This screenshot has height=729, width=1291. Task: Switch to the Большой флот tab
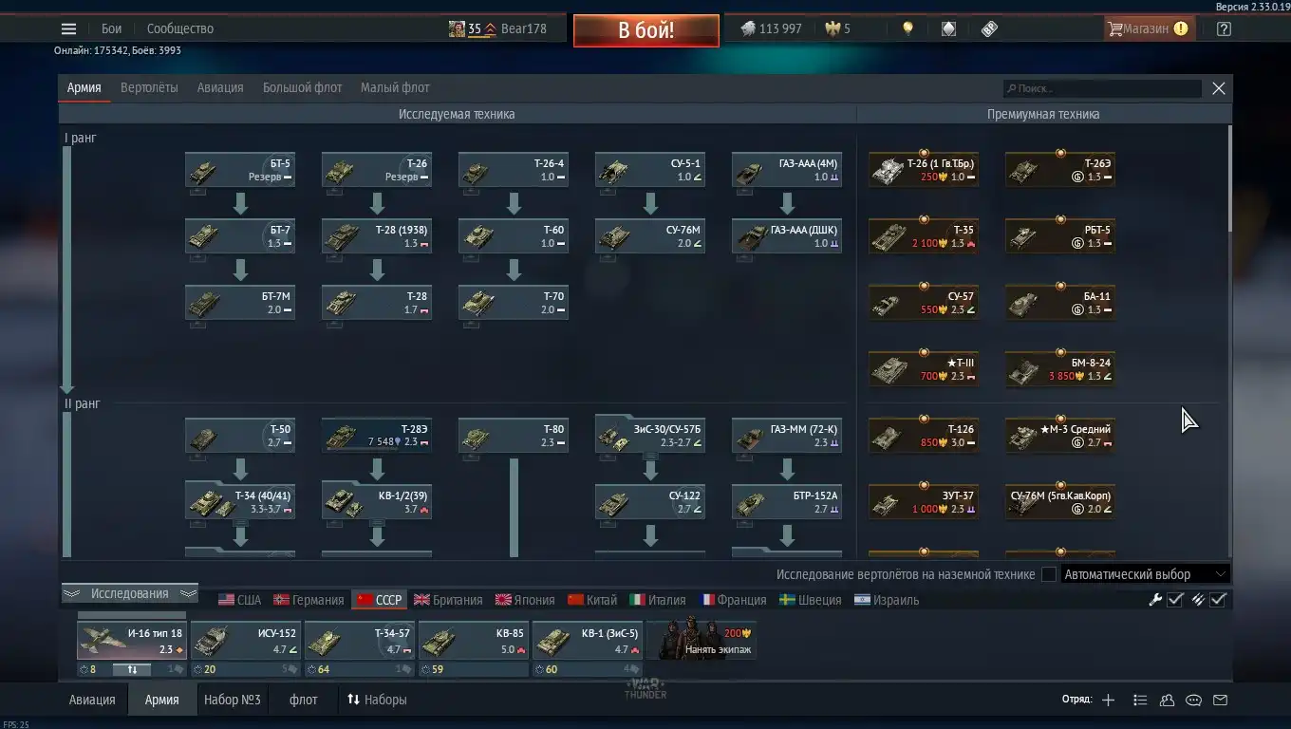(302, 87)
